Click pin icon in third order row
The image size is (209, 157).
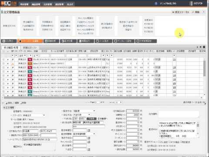(13, 68)
